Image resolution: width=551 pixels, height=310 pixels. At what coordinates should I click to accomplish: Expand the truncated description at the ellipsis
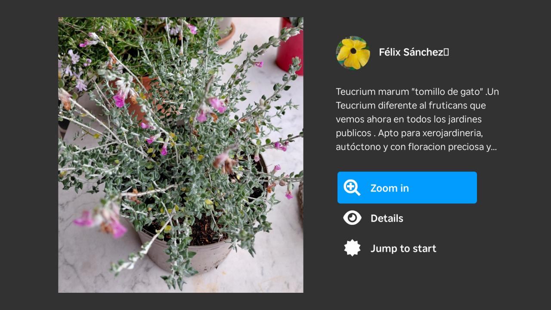coord(494,148)
